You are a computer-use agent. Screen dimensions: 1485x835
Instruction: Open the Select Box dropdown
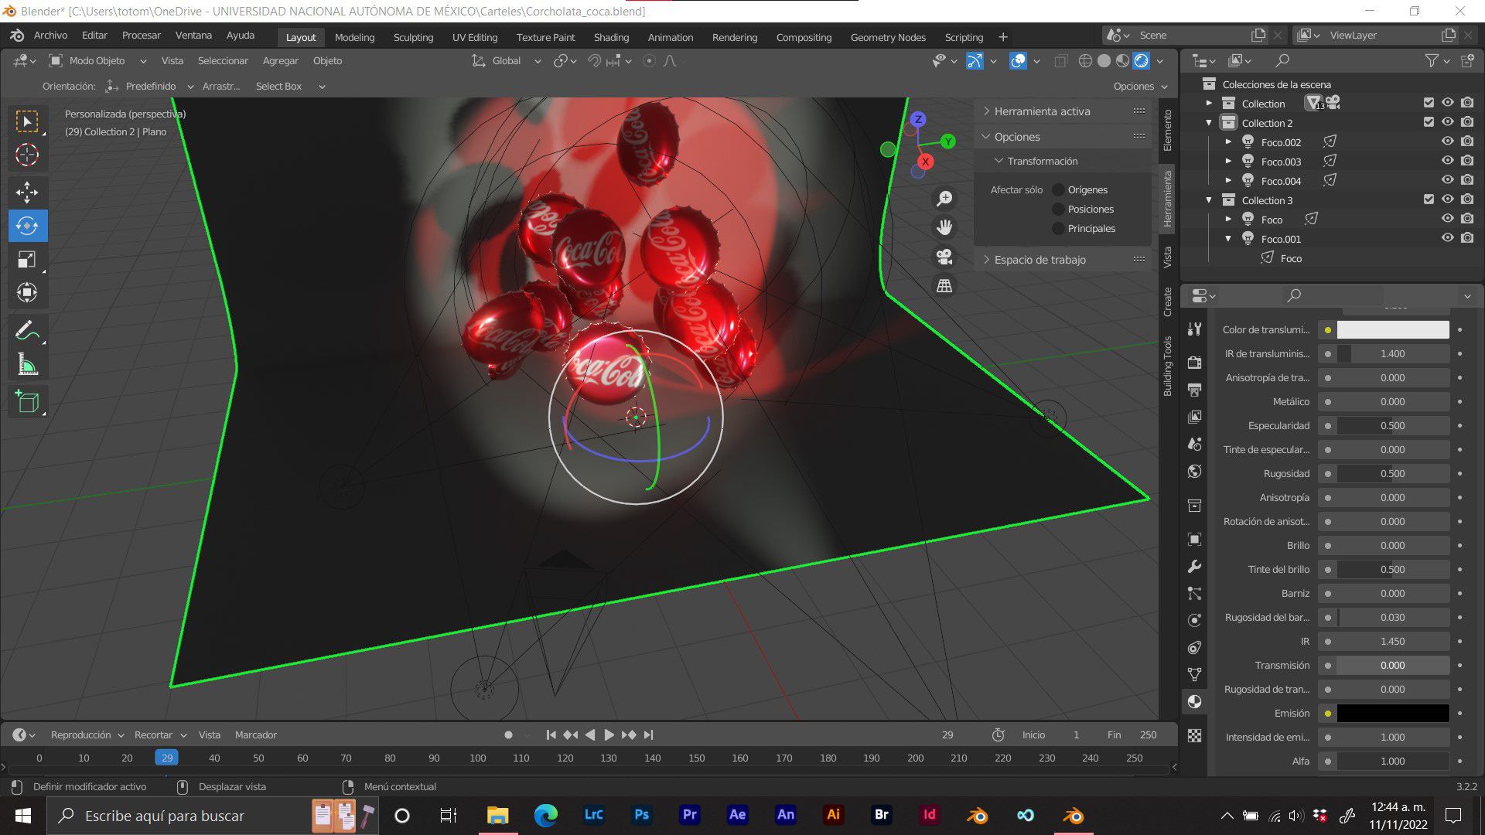[290, 86]
